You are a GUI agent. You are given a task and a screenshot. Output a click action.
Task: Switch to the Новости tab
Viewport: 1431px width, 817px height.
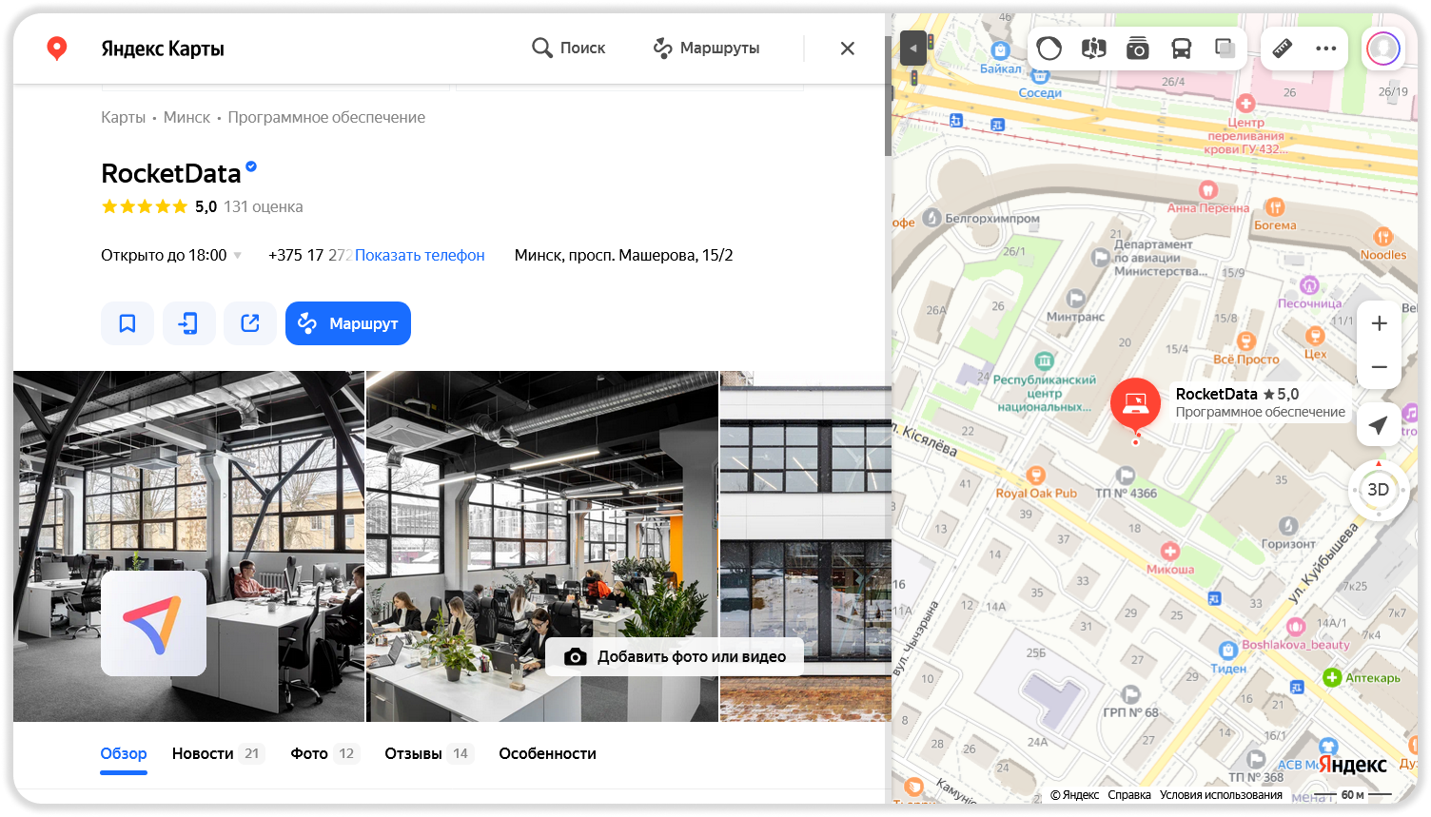tap(217, 753)
